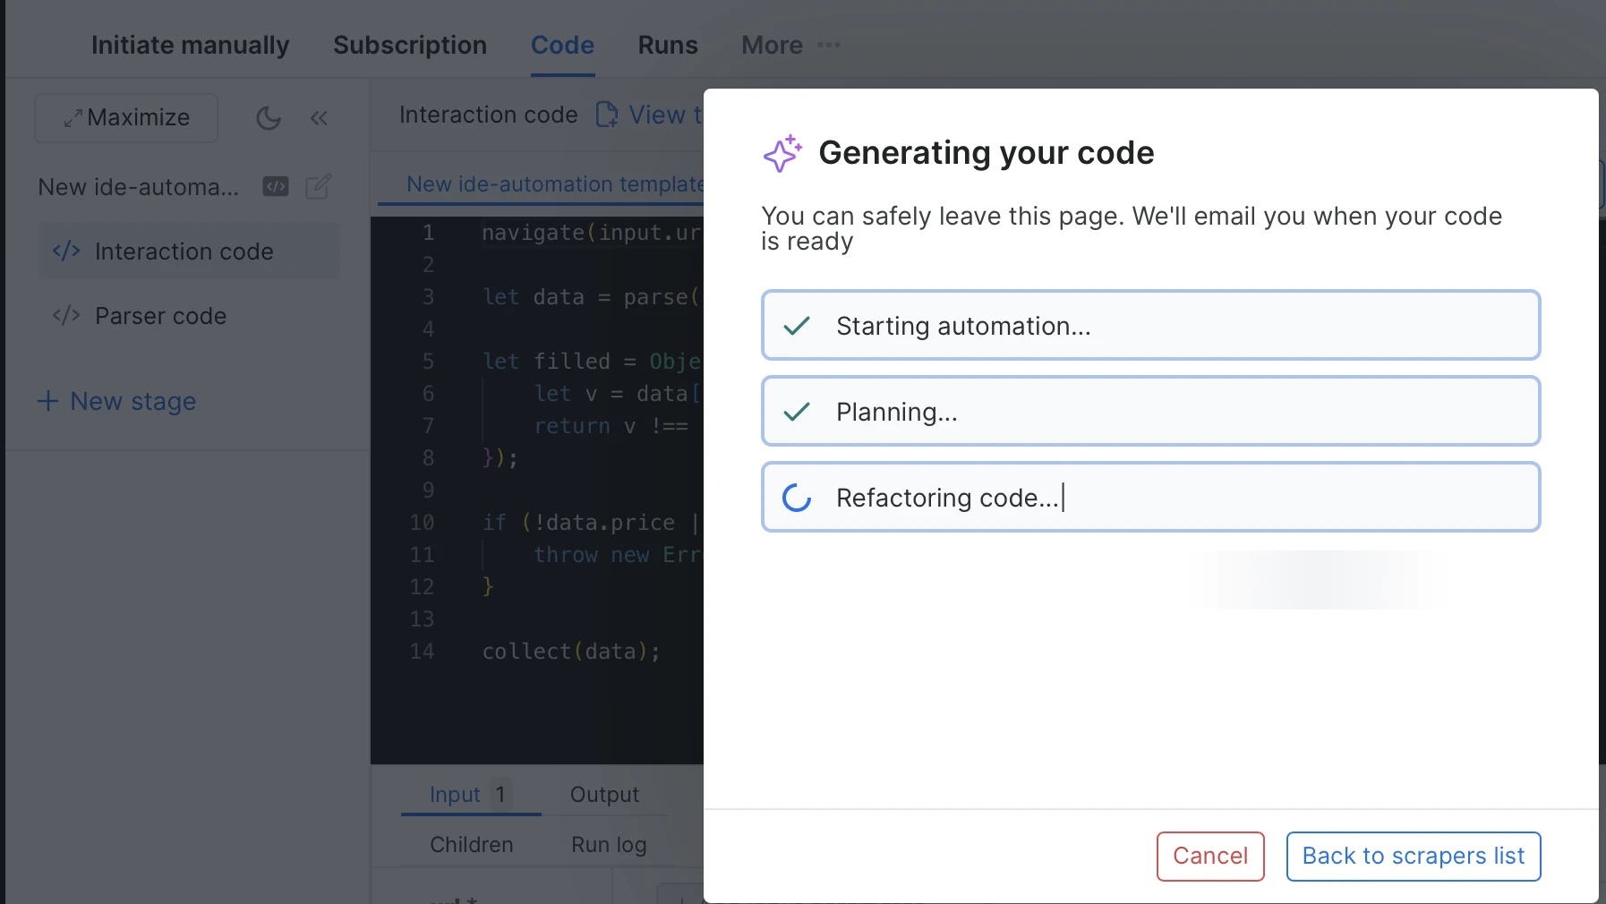This screenshot has width=1606, height=904.
Task: Select Interaction code stage in sidebar
Action: (189, 252)
